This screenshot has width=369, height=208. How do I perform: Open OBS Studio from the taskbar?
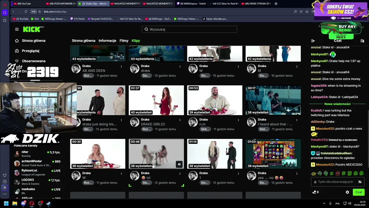[40, 203]
